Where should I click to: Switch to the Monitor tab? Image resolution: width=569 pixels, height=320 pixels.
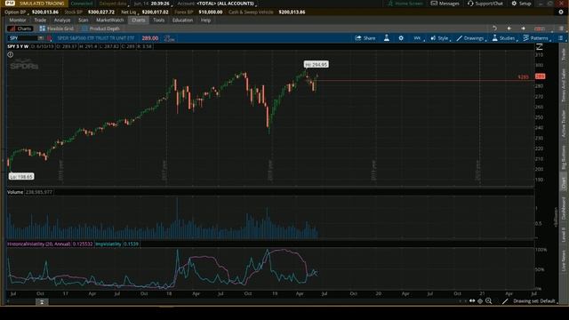point(18,20)
